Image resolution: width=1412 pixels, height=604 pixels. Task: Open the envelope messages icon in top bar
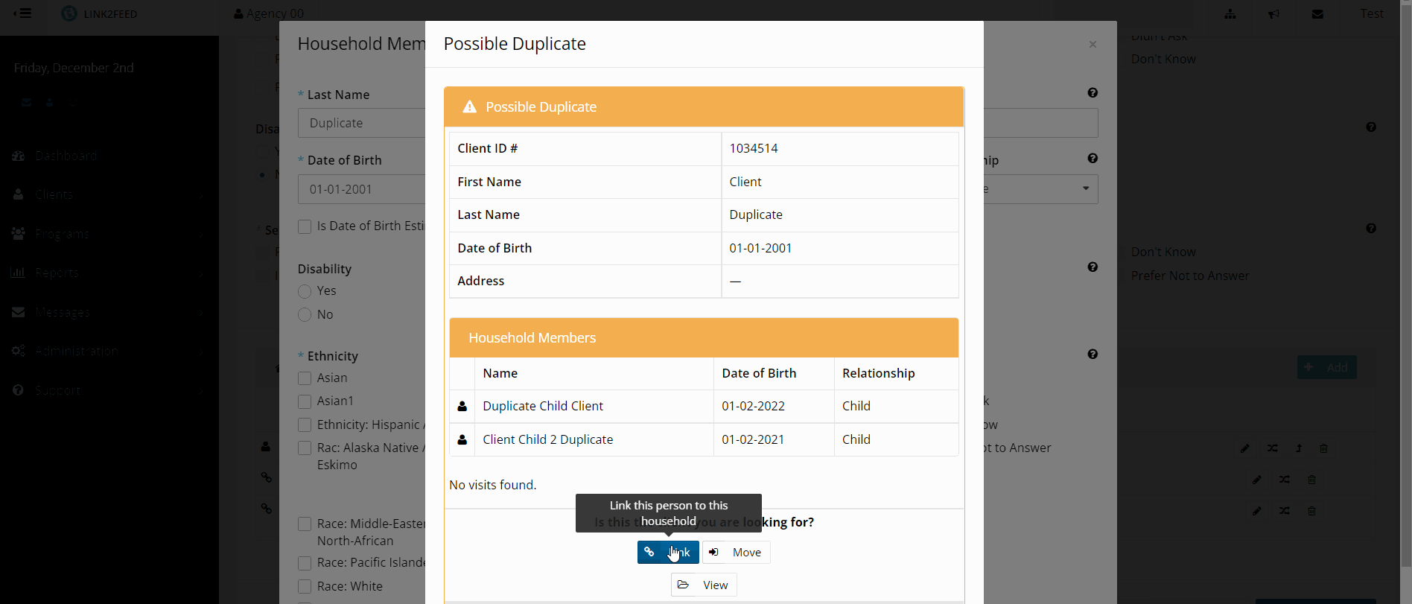pyautogui.click(x=1317, y=13)
